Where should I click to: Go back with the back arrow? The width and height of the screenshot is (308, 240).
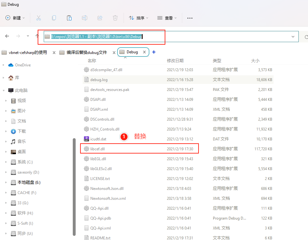[7, 36]
